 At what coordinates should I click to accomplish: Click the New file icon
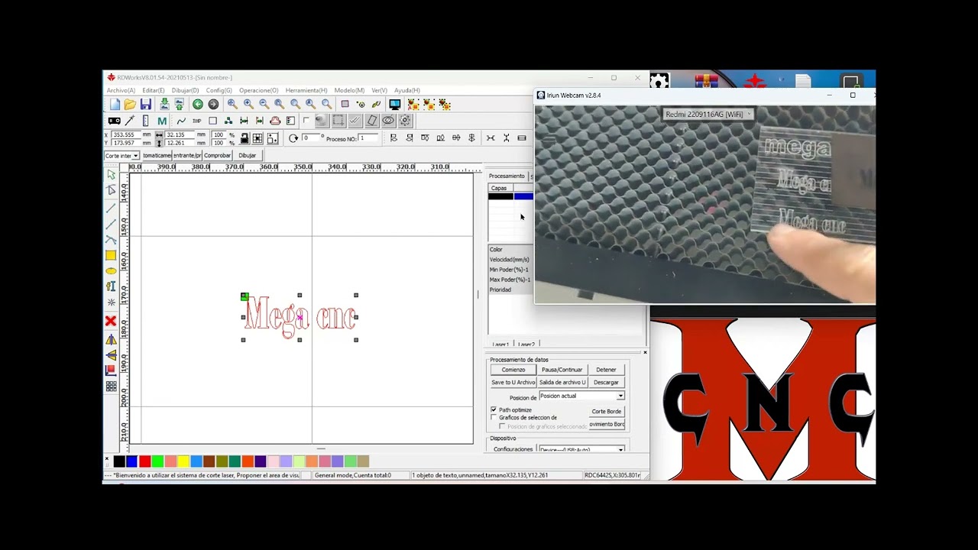(115, 105)
